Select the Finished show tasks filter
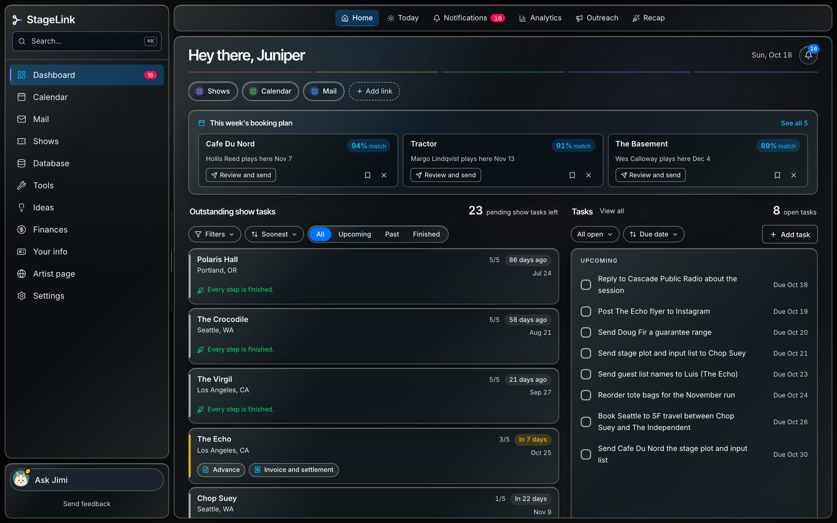Image resolution: width=837 pixels, height=523 pixels. click(426, 234)
